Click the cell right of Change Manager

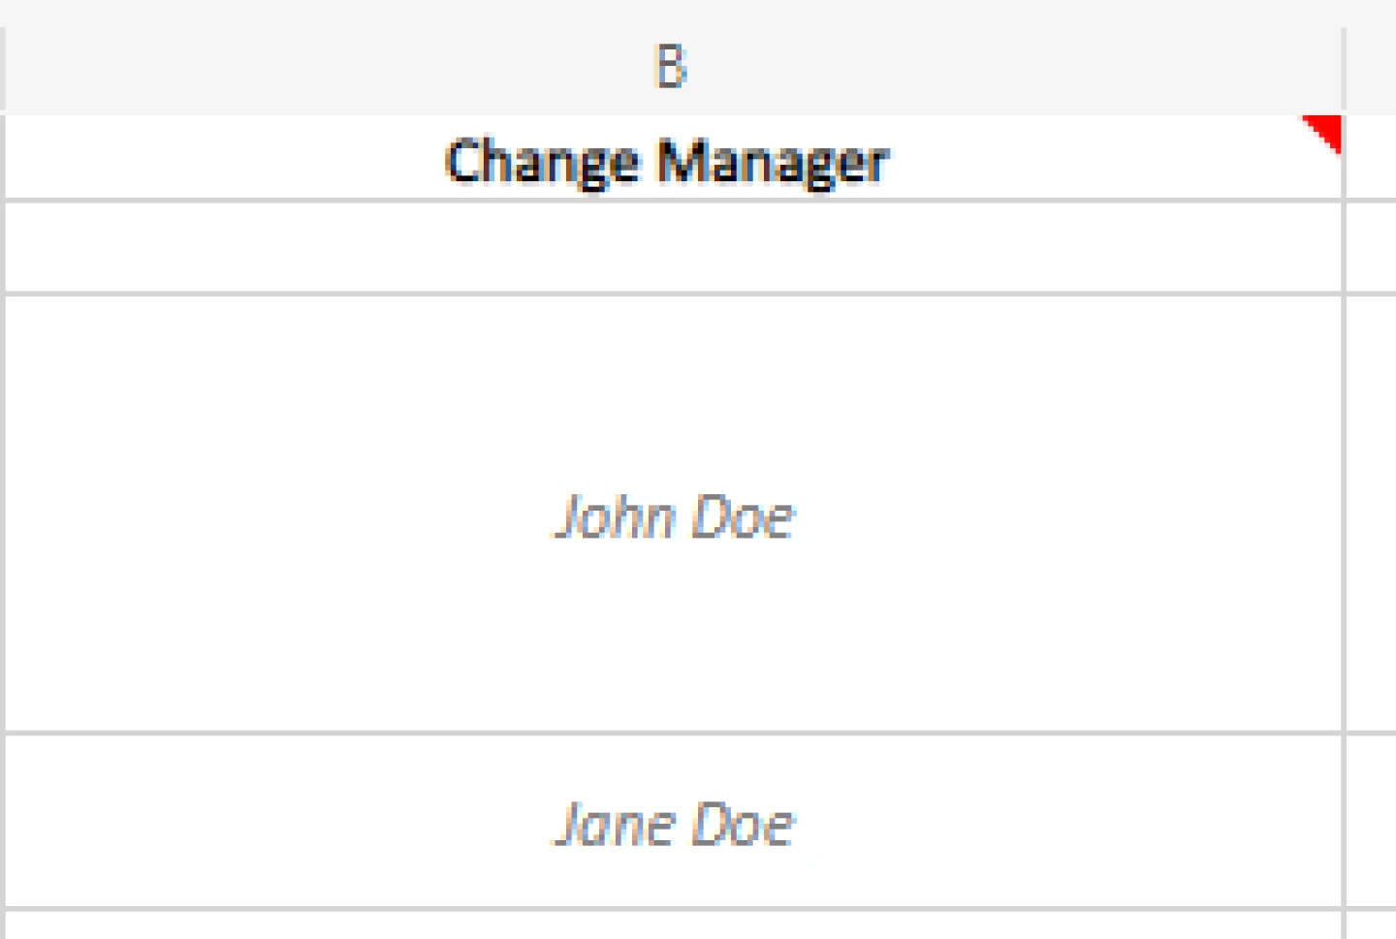coord(1373,158)
